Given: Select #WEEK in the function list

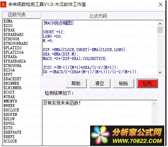Looking at the screenshot, I should [9, 106].
